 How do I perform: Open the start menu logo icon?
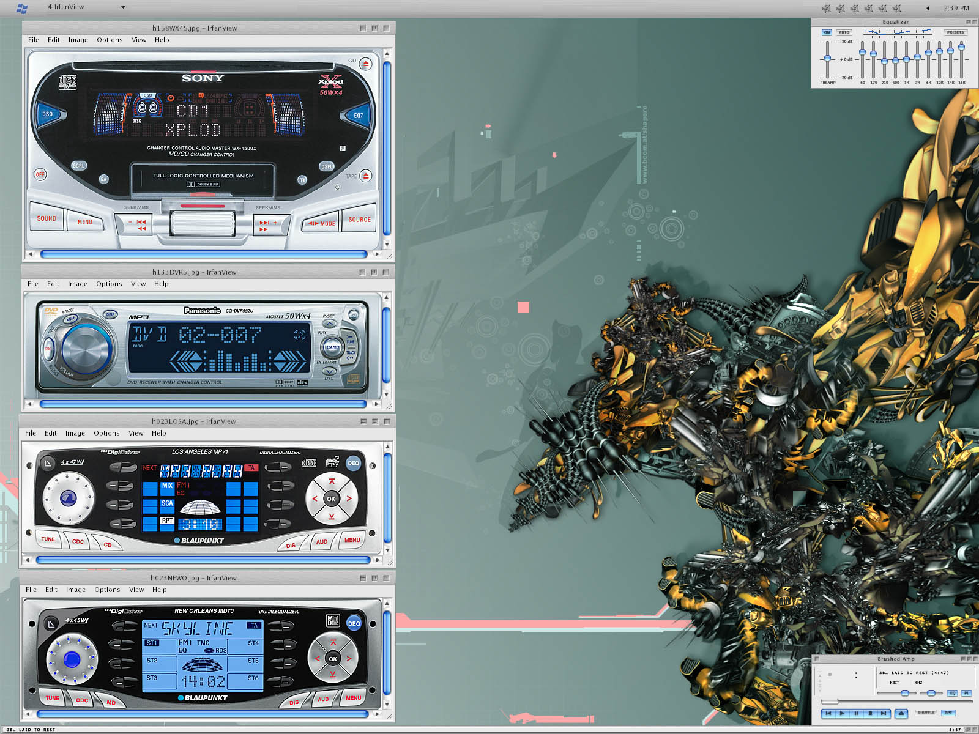[21, 8]
